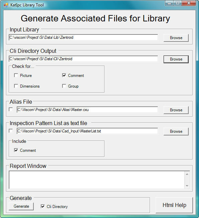Click the Input Library path field
Screen dimensions: 199x218
(x=83, y=37)
